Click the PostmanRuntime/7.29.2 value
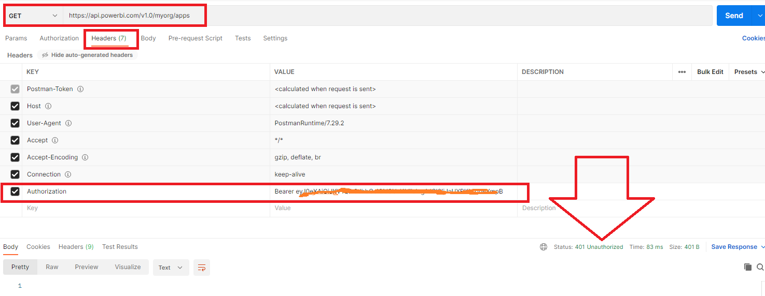The image size is (765, 296). coord(309,123)
